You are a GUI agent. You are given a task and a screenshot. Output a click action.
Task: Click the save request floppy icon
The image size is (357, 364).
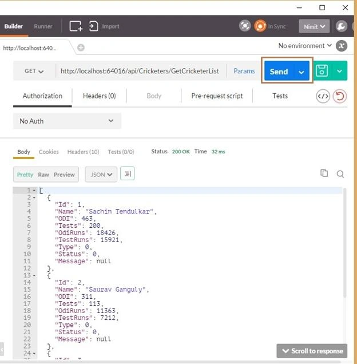click(322, 71)
